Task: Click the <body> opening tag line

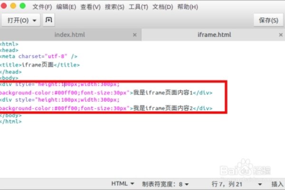Action: (9, 78)
